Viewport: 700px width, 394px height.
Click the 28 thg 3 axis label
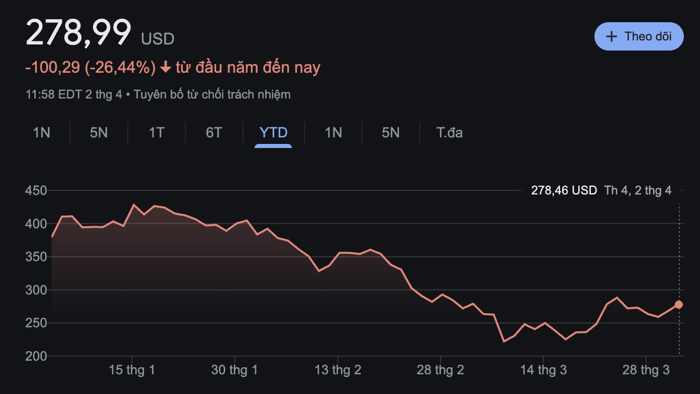point(646,370)
